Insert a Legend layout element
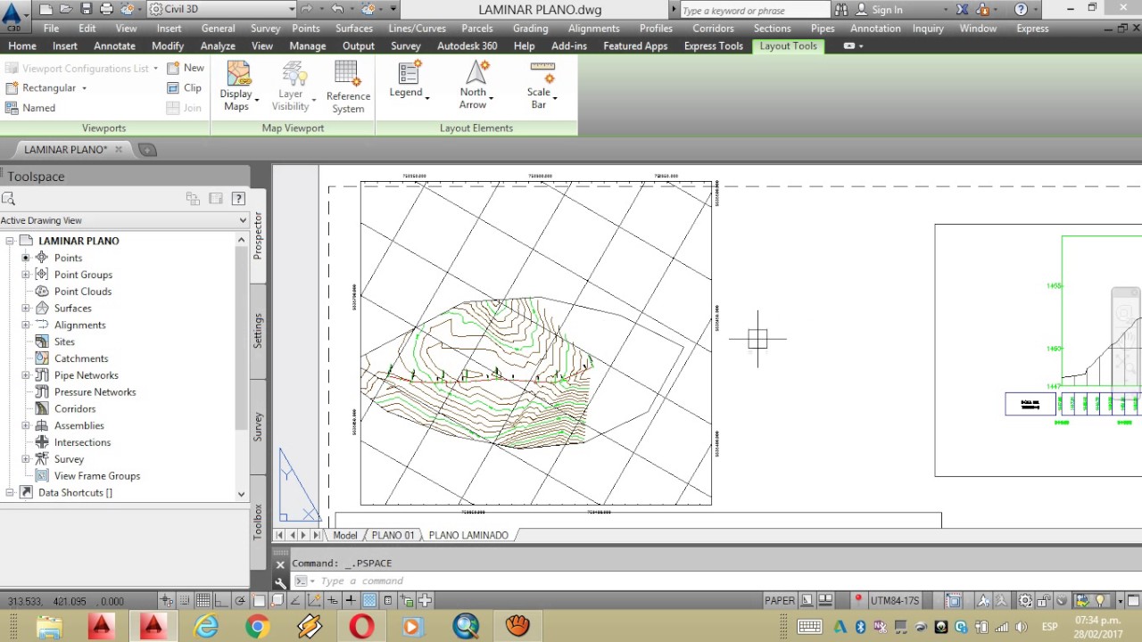The image size is (1142, 642). (x=408, y=80)
